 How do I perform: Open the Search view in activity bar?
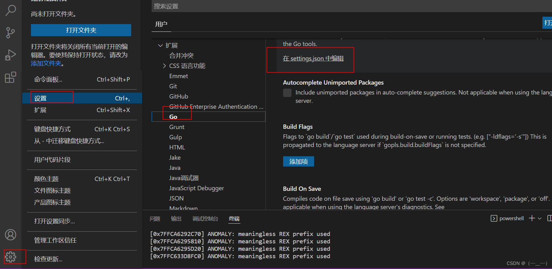[x=11, y=10]
